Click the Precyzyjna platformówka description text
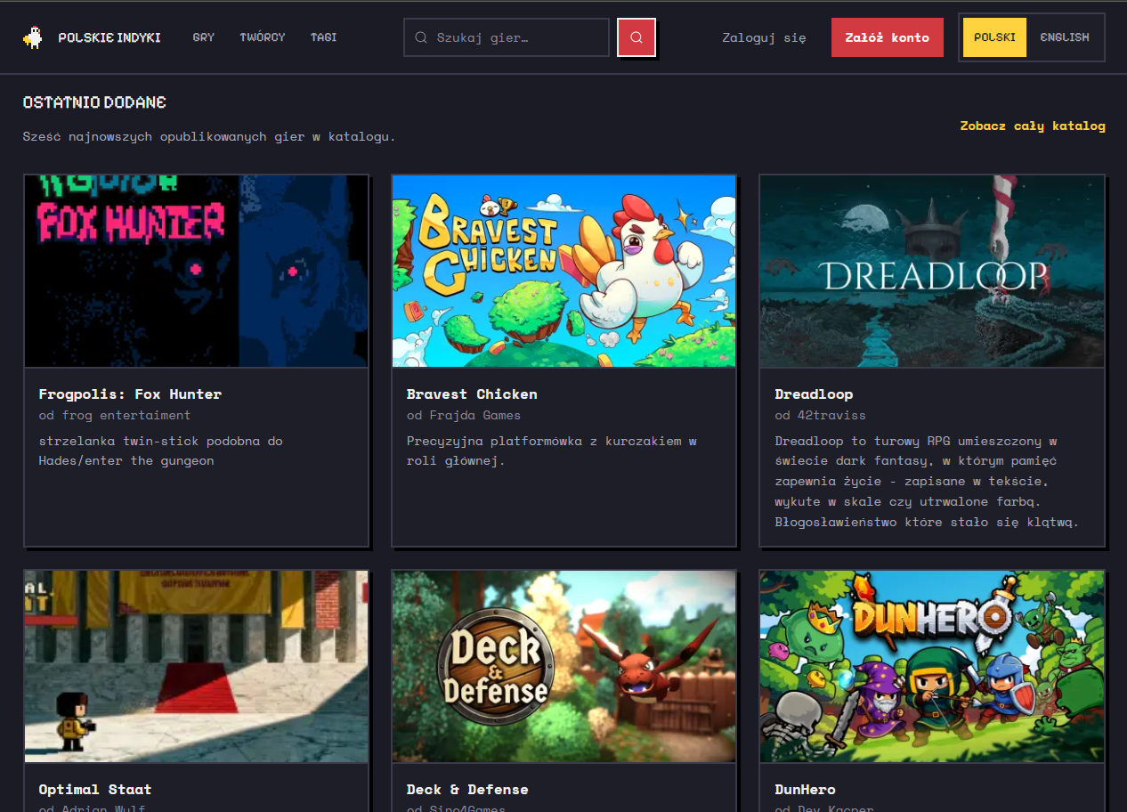1127x812 pixels. pyautogui.click(x=551, y=451)
